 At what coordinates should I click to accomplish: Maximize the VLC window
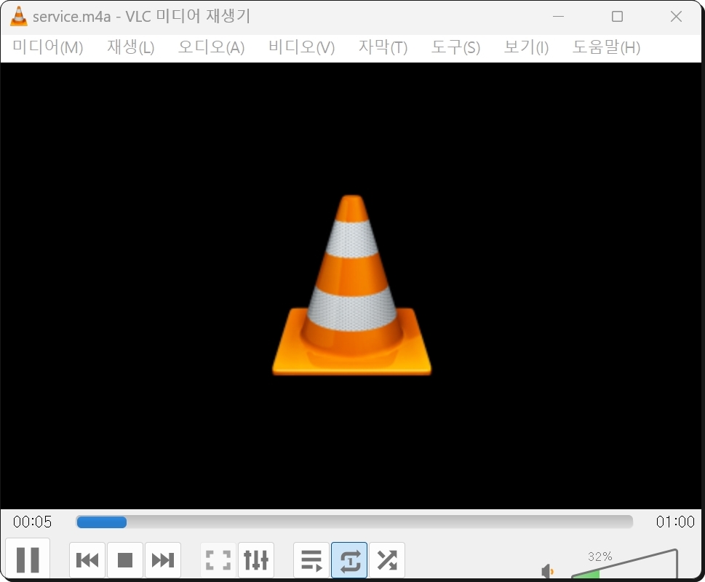[x=617, y=16]
